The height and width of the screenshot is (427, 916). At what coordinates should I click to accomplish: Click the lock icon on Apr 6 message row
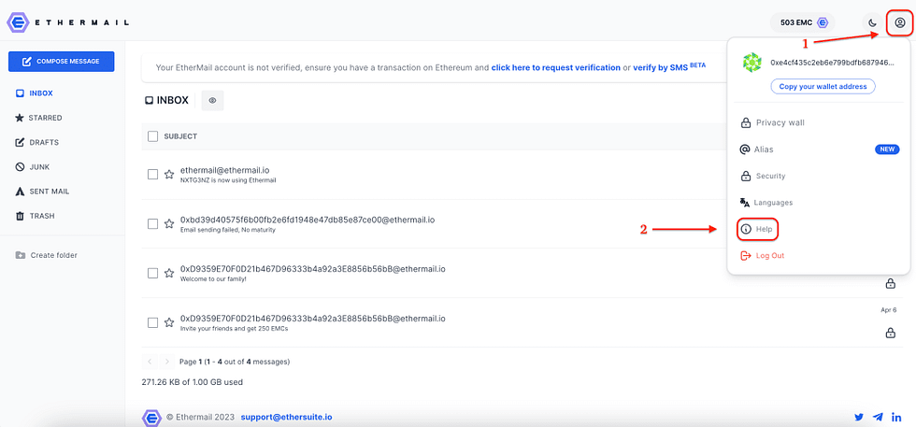point(890,333)
